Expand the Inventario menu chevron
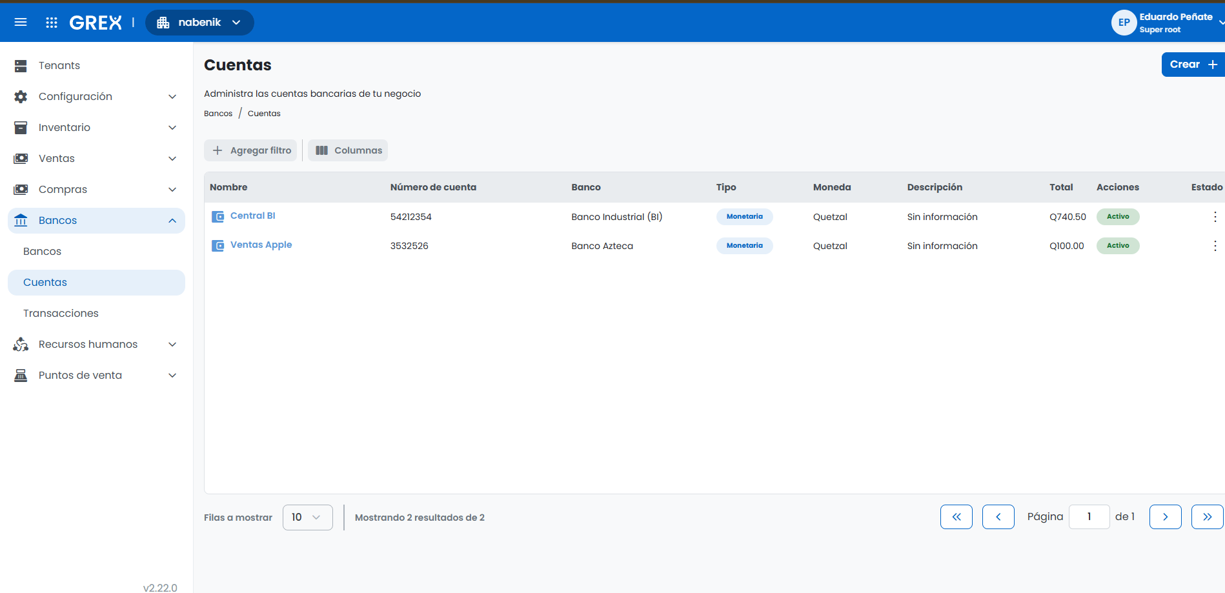The width and height of the screenshot is (1225, 593). (172, 128)
